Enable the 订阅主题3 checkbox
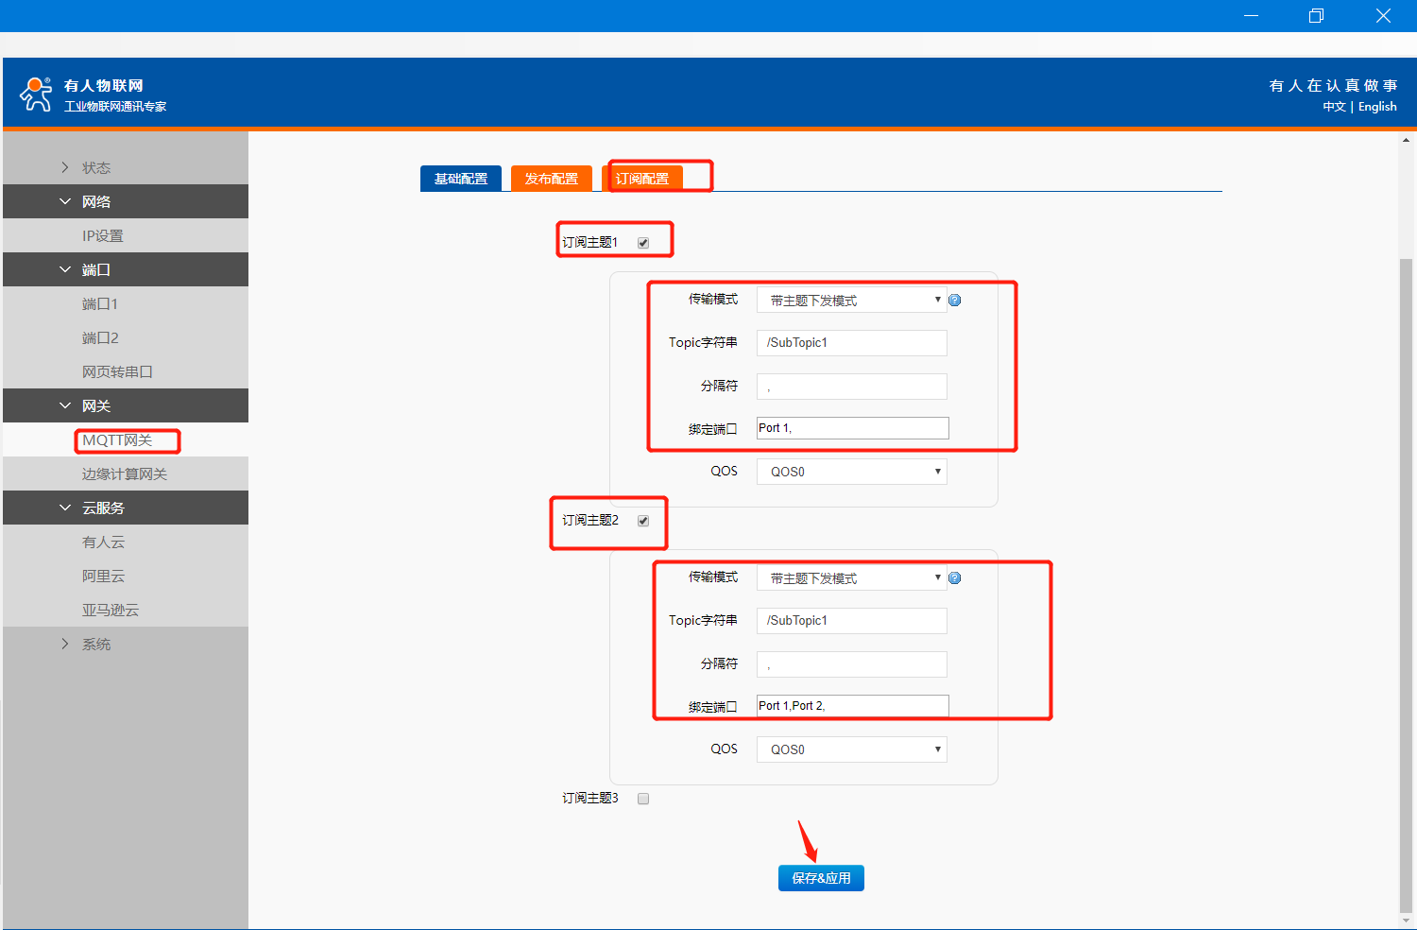 [643, 799]
